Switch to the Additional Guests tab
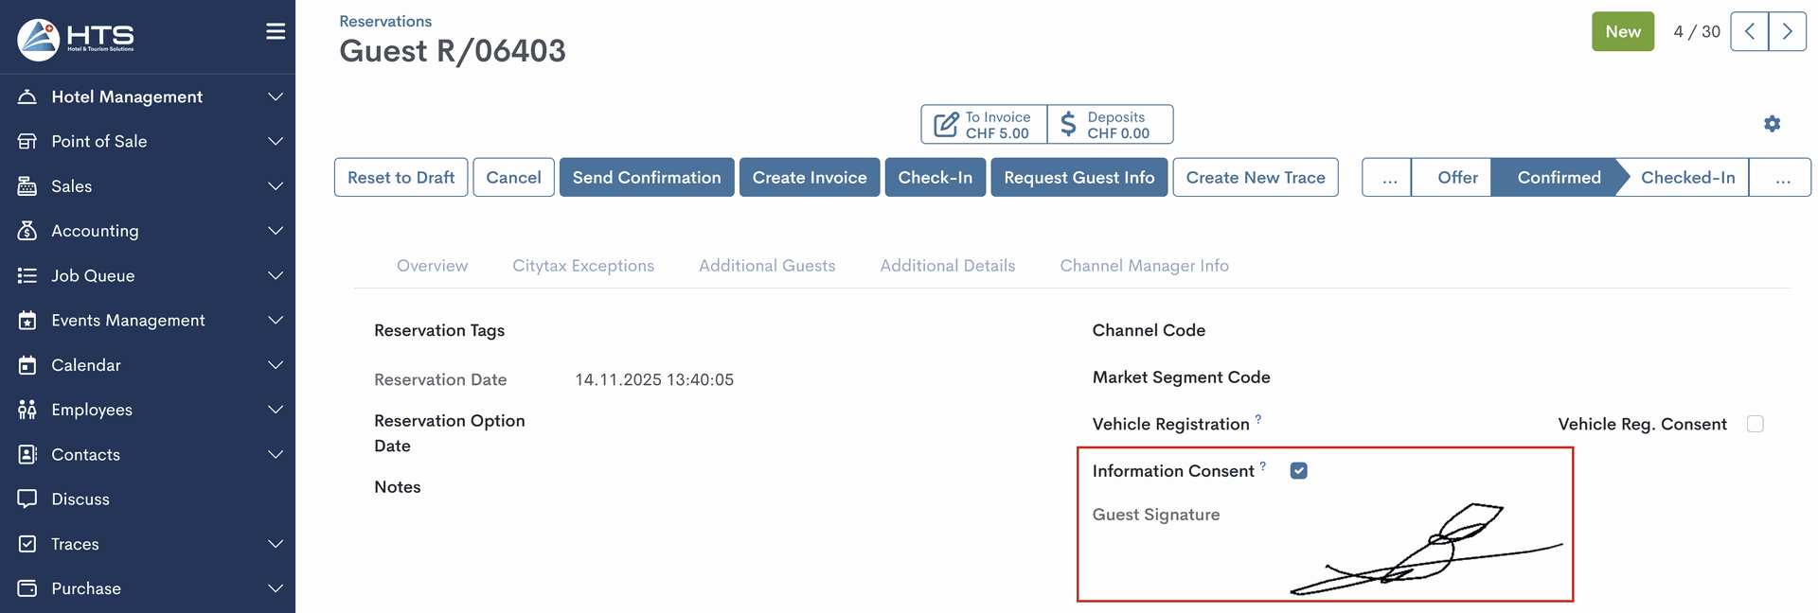The width and height of the screenshot is (1818, 613). click(x=767, y=266)
